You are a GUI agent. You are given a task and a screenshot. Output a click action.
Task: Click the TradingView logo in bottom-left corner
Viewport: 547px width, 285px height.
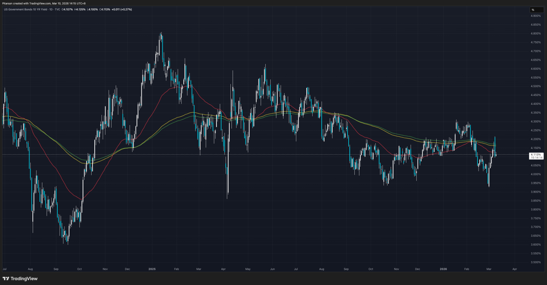20,279
